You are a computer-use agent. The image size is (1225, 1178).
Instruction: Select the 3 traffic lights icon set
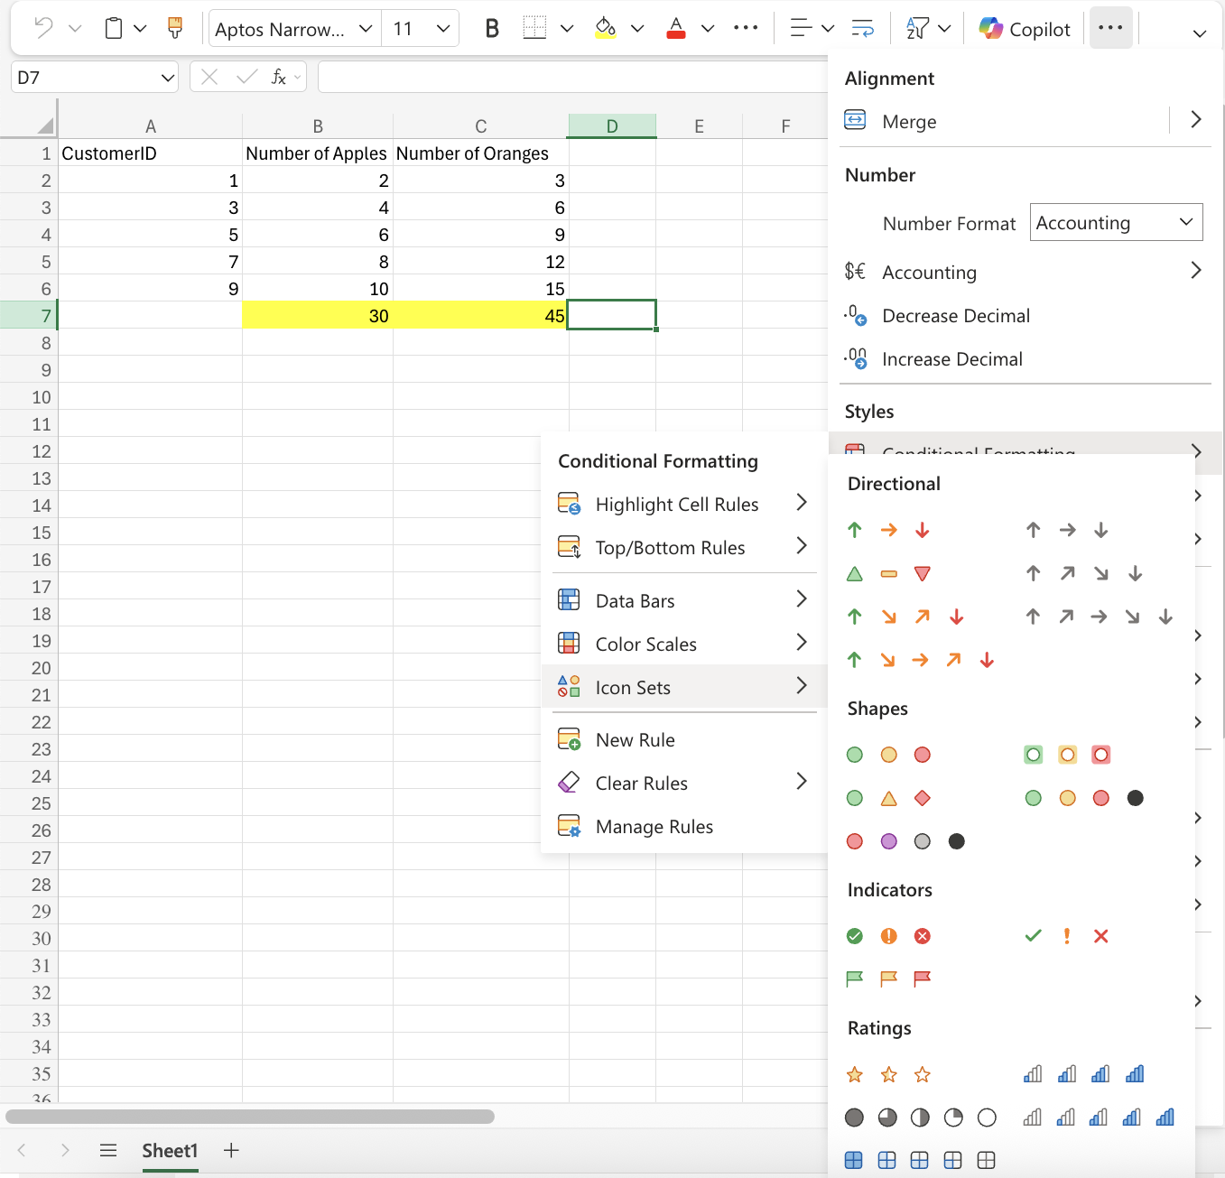pyautogui.click(x=888, y=755)
